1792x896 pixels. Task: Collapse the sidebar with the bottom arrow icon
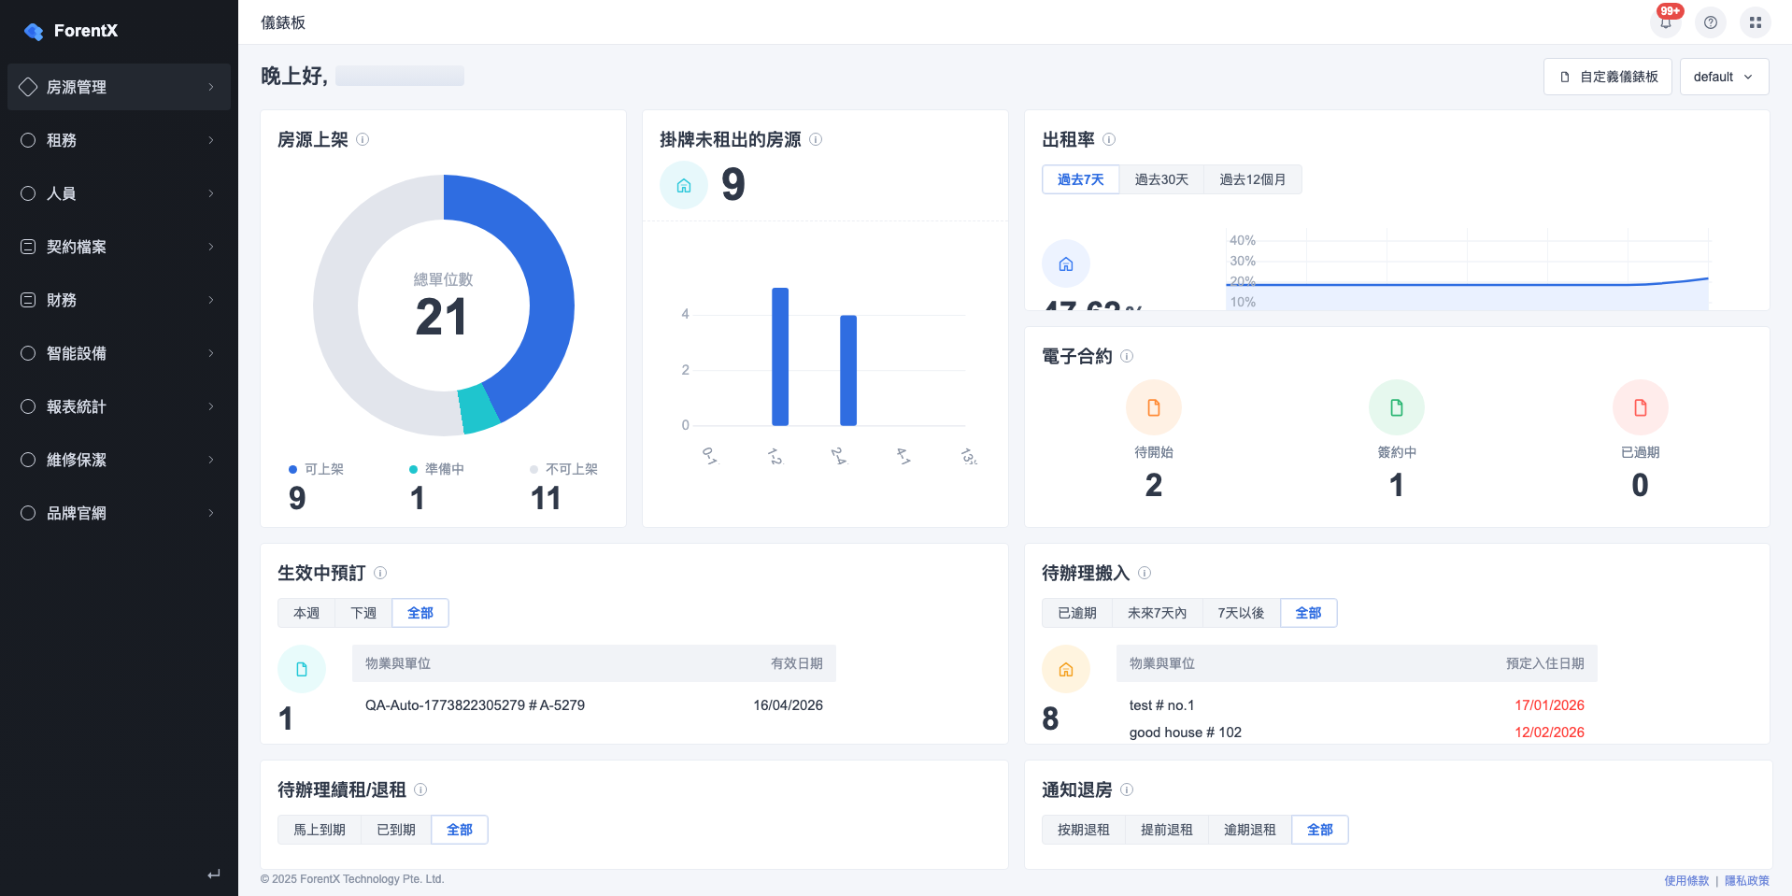[214, 875]
